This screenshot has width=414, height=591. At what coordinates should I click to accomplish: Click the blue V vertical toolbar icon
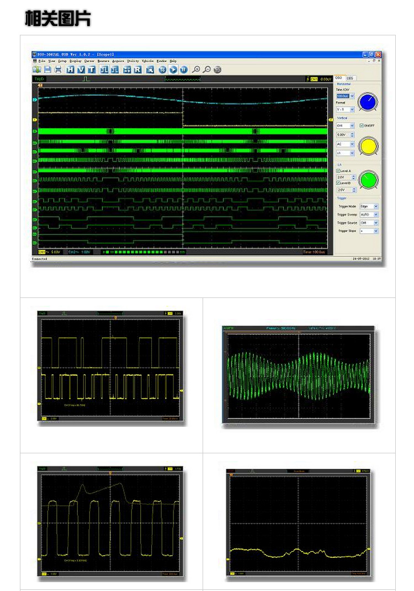81,70
